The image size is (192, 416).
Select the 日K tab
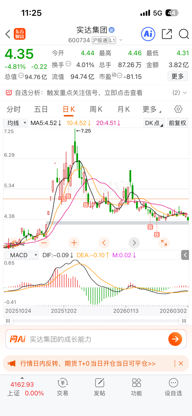coord(69,109)
